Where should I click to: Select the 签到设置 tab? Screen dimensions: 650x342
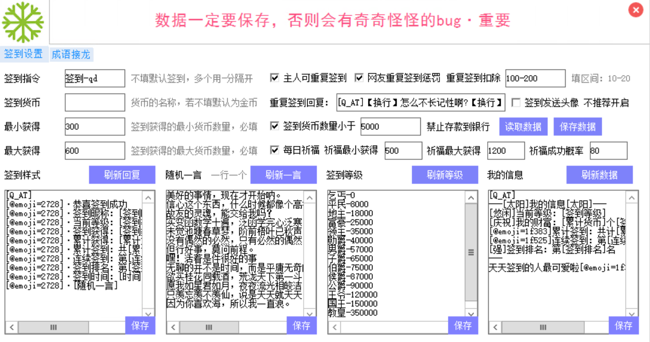coord(23,54)
